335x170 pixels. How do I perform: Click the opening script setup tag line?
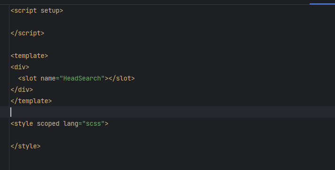pyautogui.click(x=37, y=10)
